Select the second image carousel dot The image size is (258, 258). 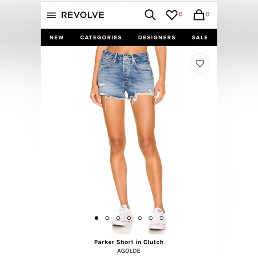pyautogui.click(x=107, y=218)
